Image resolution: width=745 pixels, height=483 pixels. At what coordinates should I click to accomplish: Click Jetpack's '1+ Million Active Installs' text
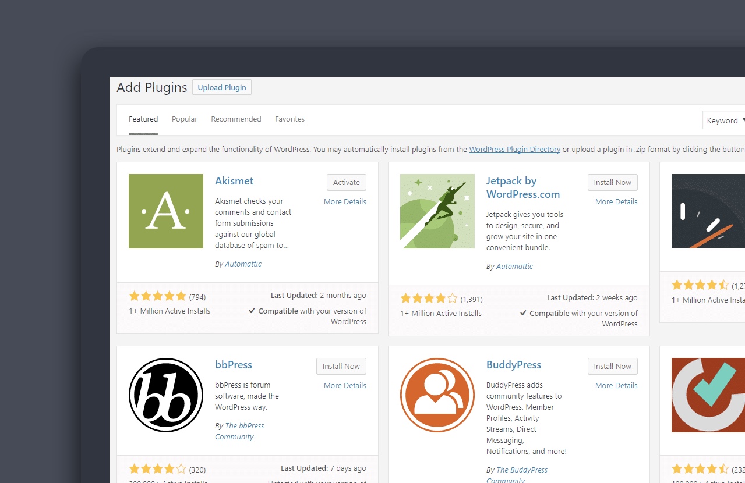point(441,314)
